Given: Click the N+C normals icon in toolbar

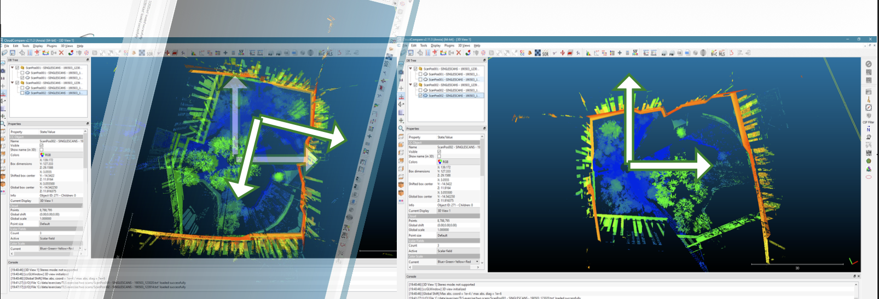Looking at the screenshot, I should (x=714, y=53).
